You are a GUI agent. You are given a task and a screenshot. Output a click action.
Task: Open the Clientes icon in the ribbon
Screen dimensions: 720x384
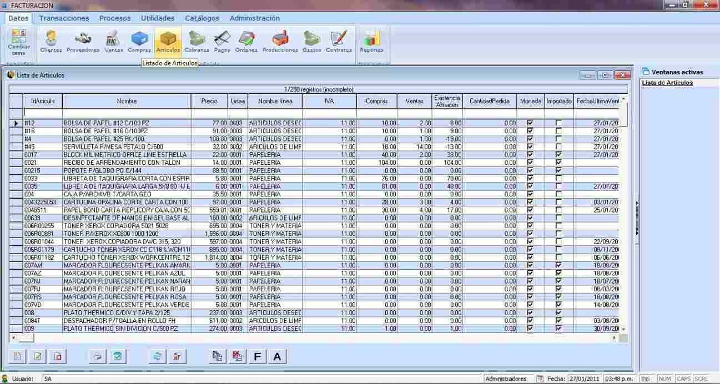click(51, 42)
